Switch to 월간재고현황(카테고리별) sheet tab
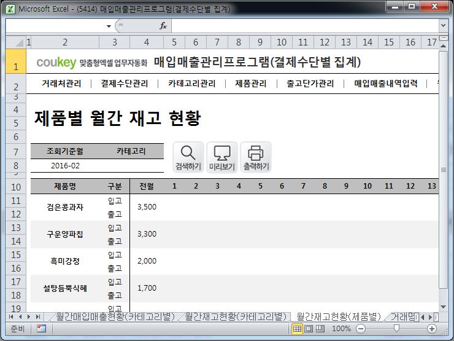The height and width of the screenshot is (341, 454). 236,316
